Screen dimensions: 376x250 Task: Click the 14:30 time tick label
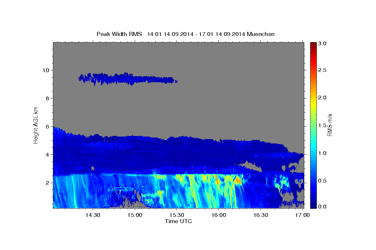(93, 215)
